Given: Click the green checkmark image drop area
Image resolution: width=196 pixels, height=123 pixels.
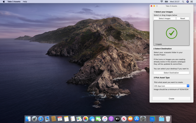Looking at the screenshot, I should coord(172,33).
